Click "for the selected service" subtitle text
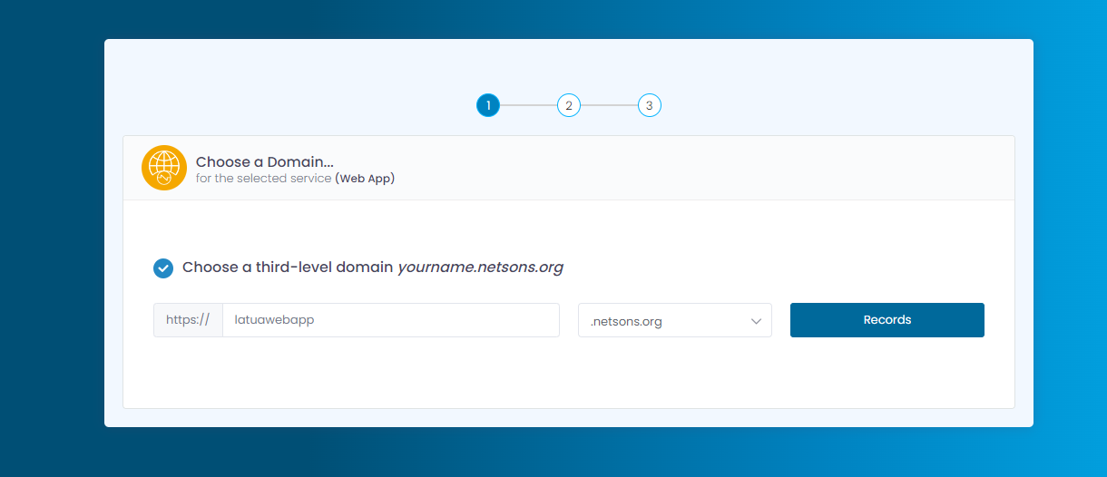 point(263,179)
